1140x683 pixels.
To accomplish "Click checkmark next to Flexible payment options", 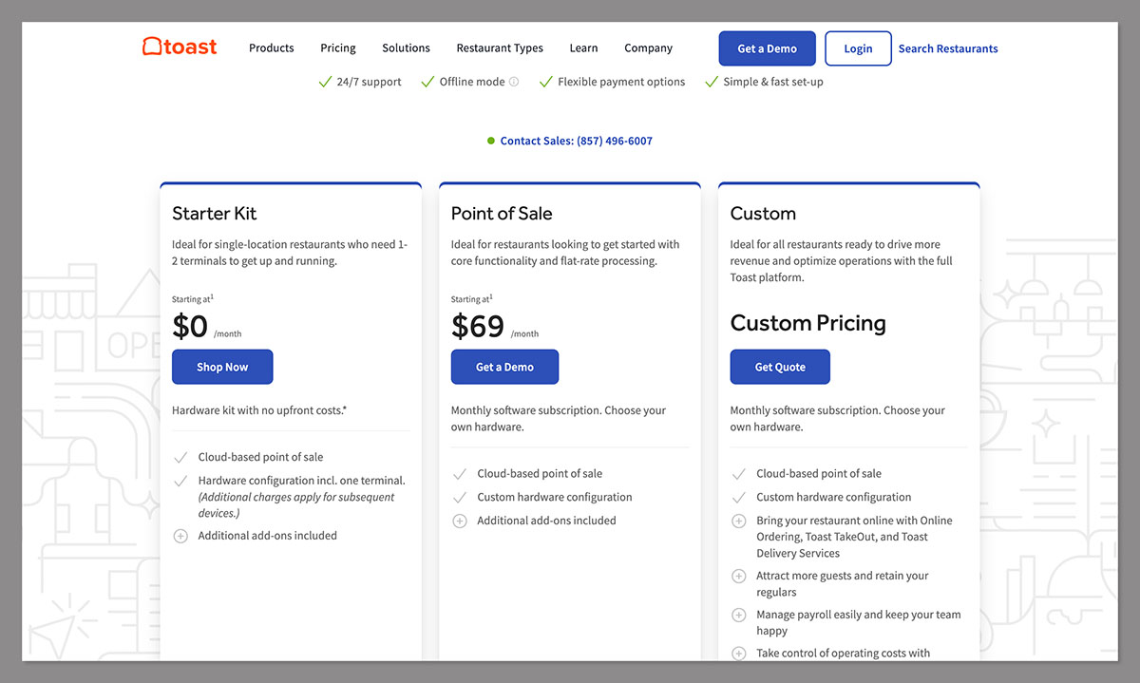I will click(545, 82).
